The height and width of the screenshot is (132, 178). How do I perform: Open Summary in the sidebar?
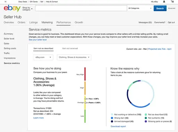(x=8, y=34)
